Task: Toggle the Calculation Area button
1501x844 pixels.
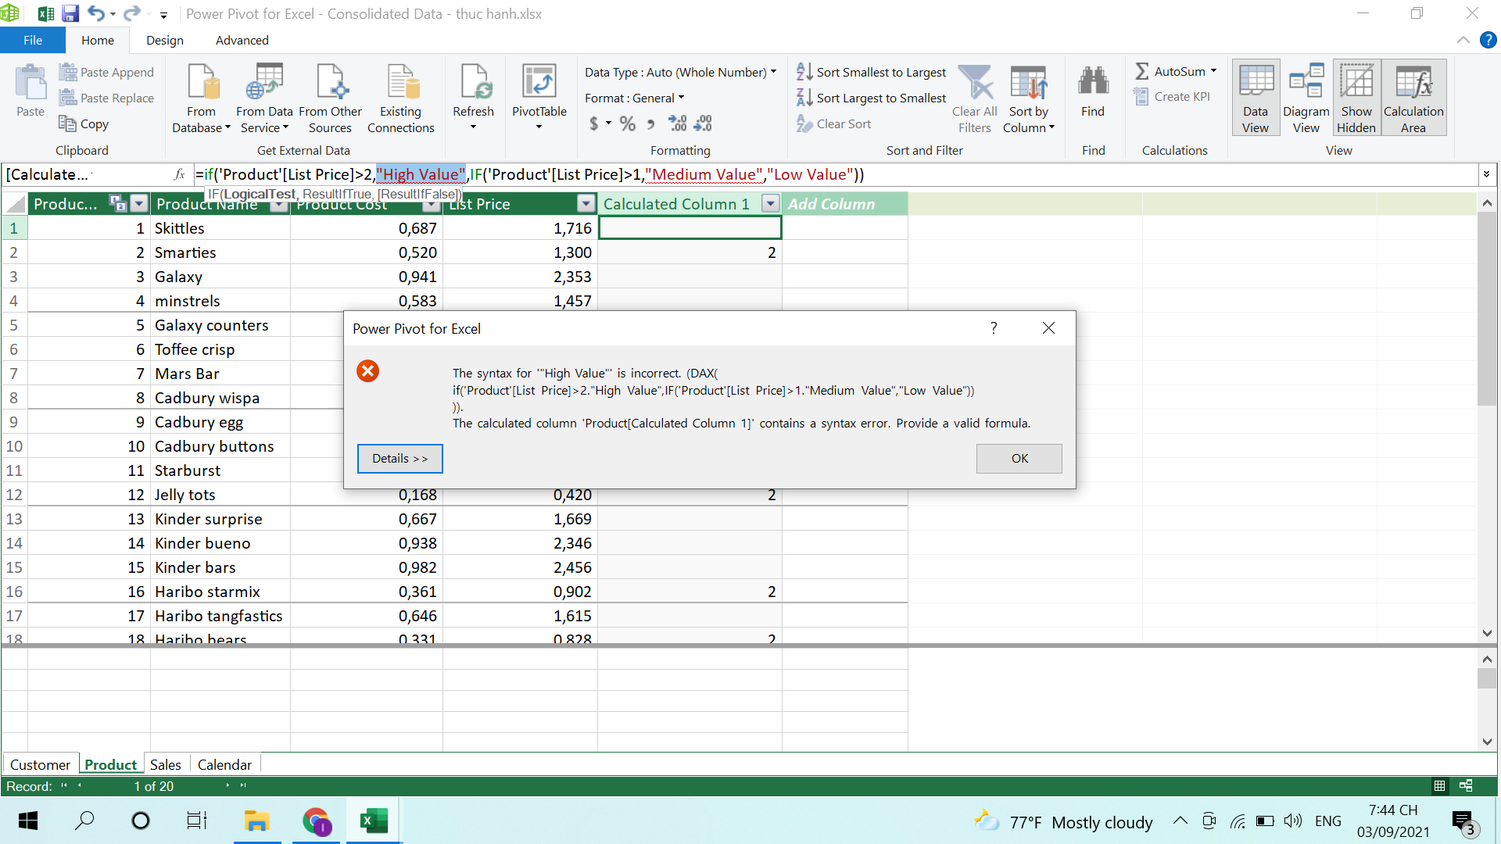Action: pos(1413,98)
